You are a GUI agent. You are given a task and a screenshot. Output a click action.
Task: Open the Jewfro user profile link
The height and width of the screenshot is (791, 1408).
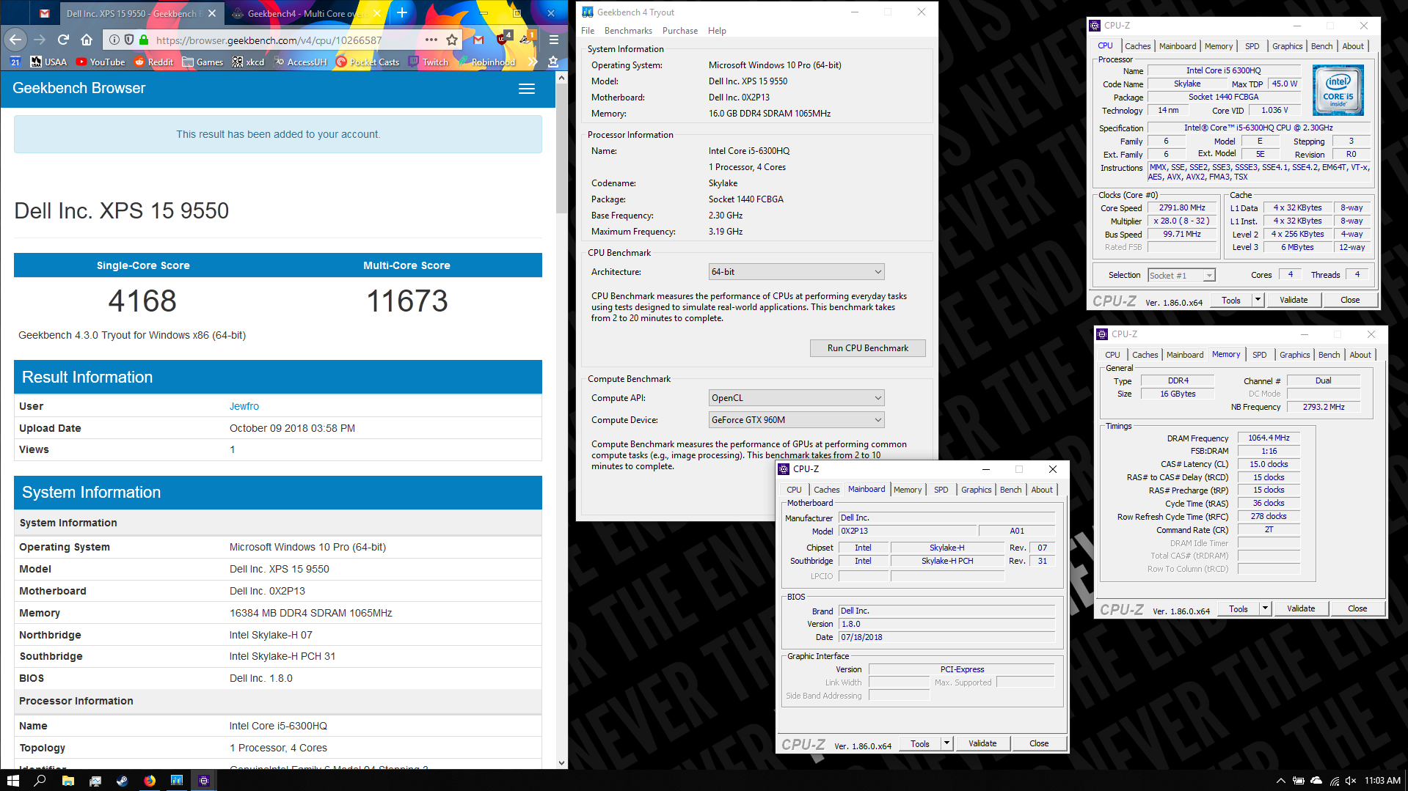(244, 406)
